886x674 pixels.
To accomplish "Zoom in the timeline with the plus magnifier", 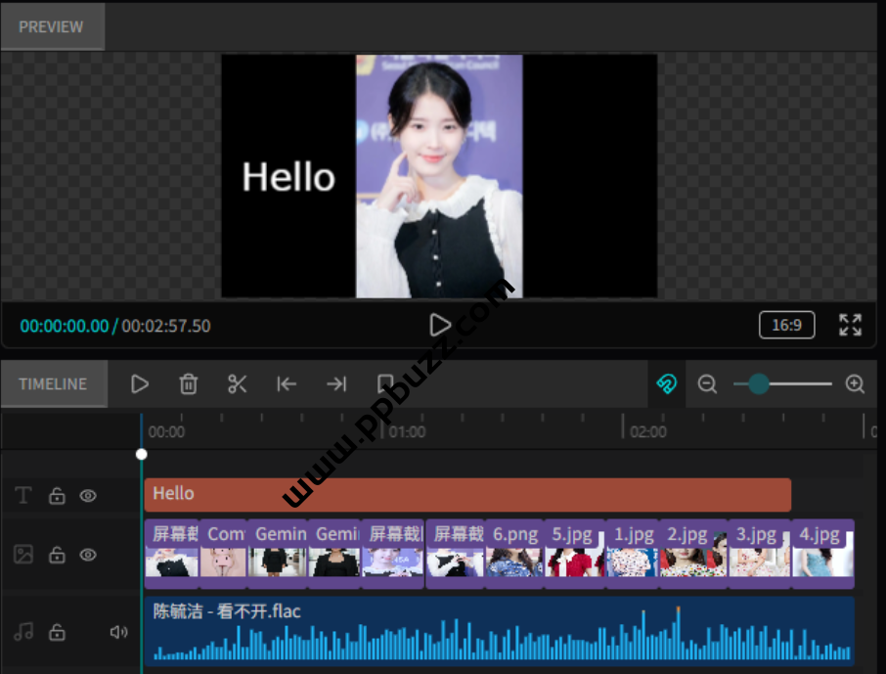I will click(x=855, y=384).
